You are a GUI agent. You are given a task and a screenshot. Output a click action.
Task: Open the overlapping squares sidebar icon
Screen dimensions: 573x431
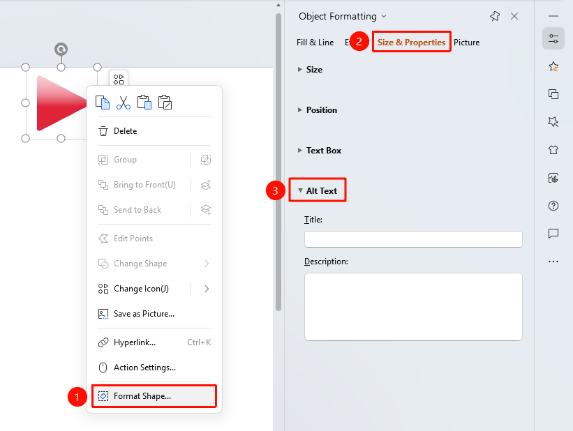(553, 94)
